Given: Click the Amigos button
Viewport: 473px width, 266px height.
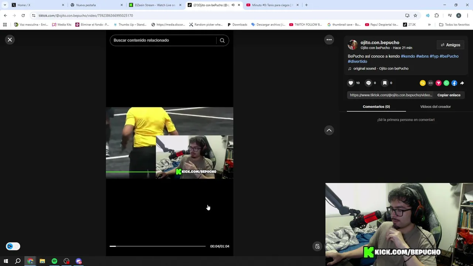Looking at the screenshot, I should [450, 45].
